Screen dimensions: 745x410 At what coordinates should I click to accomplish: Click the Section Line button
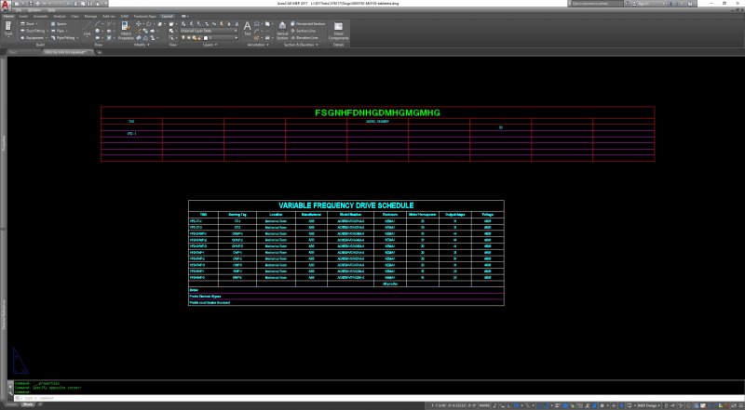click(307, 30)
